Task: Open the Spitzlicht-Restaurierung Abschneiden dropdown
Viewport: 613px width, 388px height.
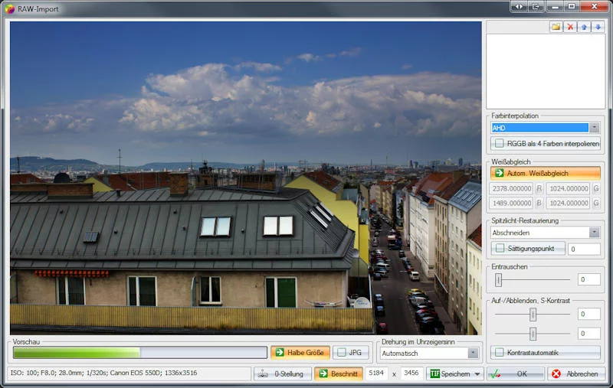Action: [595, 232]
